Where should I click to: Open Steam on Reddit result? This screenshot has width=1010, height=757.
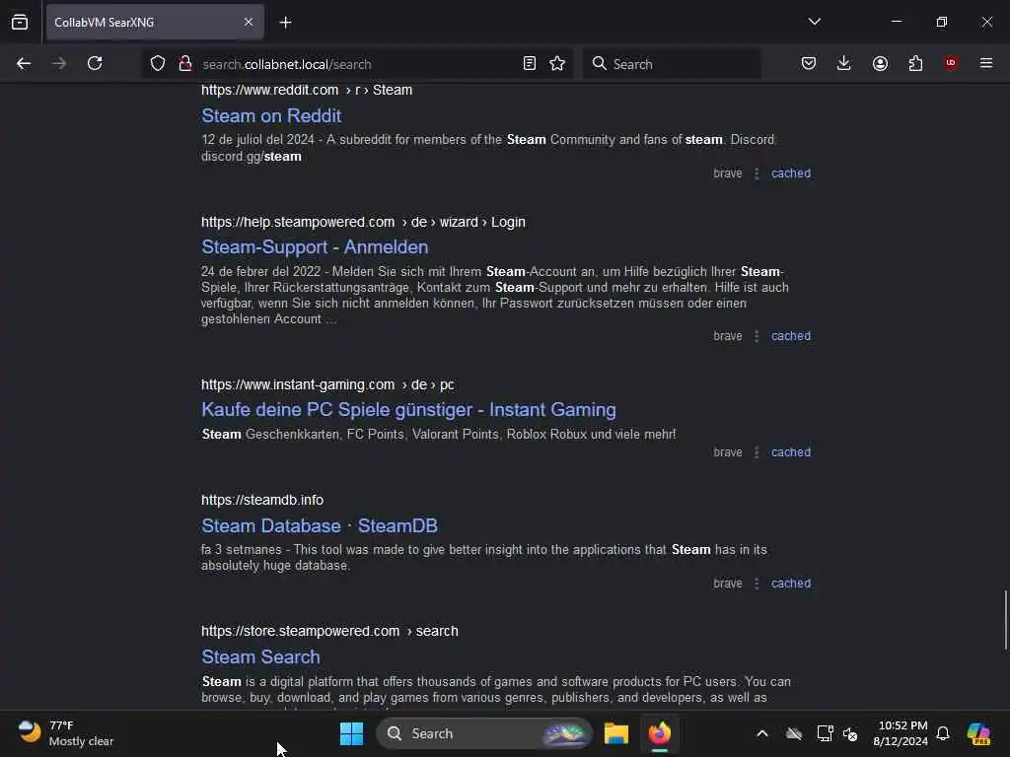tap(271, 116)
